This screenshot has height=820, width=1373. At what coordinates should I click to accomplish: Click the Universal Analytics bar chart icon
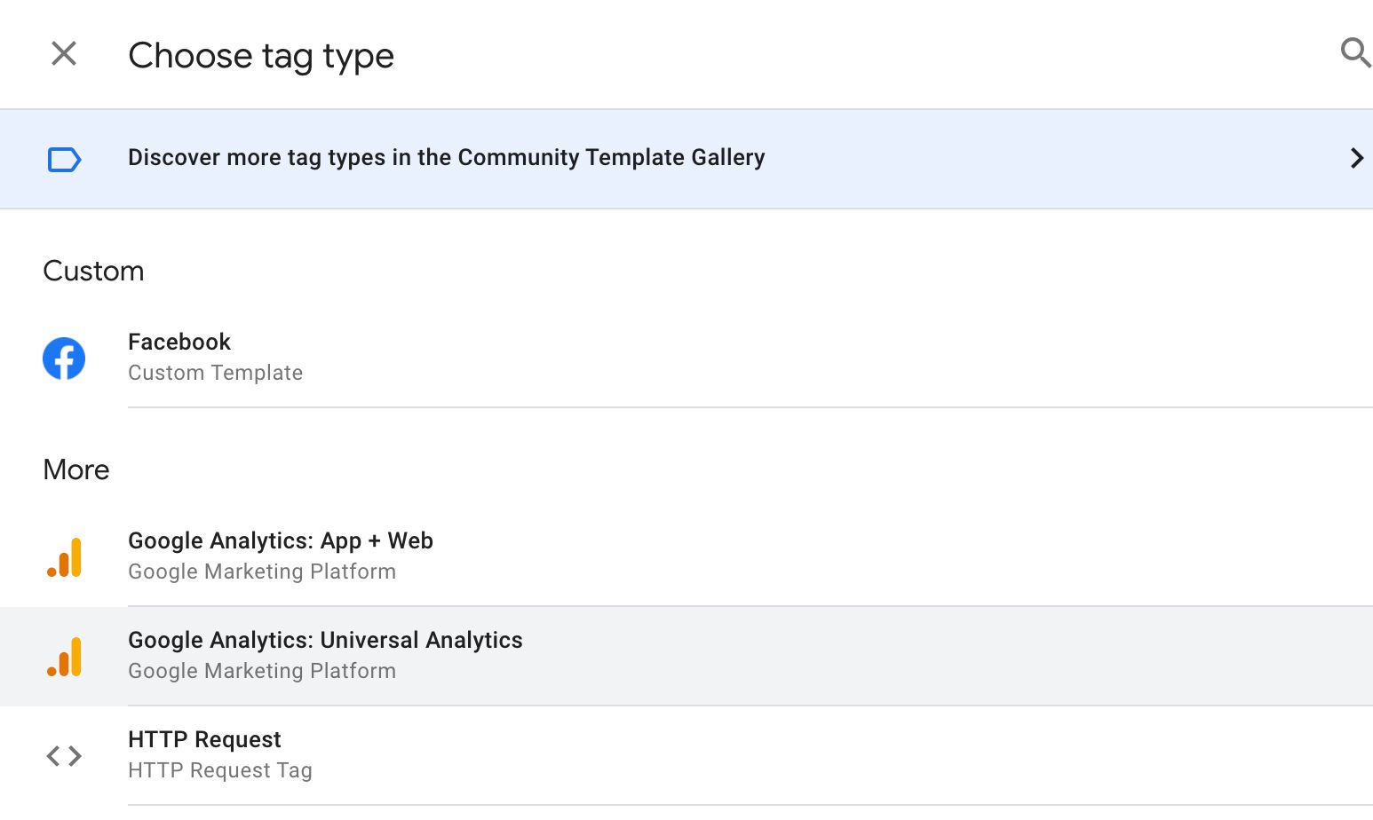pyautogui.click(x=64, y=657)
